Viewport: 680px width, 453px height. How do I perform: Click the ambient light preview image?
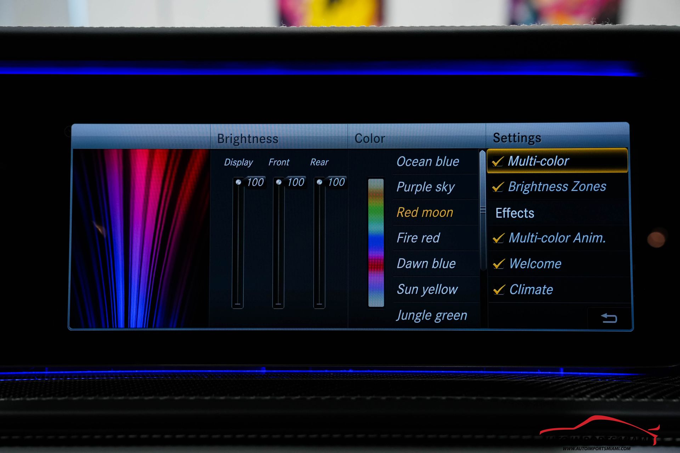click(x=141, y=238)
